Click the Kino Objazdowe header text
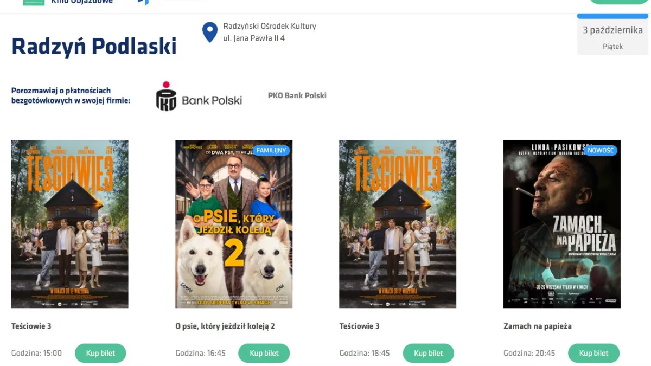The image size is (651, 366). pos(90,2)
